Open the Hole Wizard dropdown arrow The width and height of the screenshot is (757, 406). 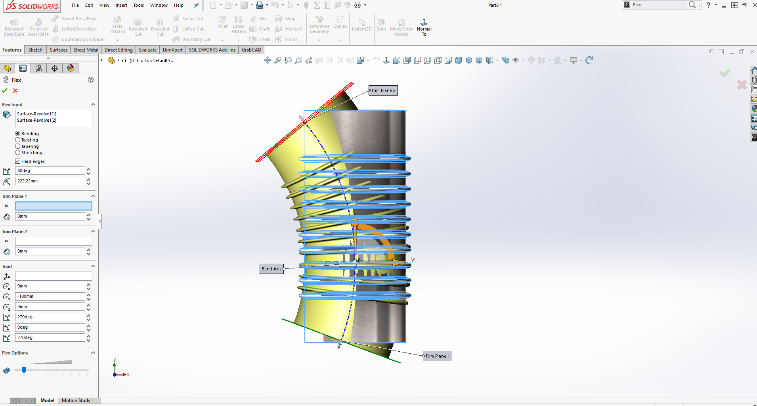tap(117, 40)
